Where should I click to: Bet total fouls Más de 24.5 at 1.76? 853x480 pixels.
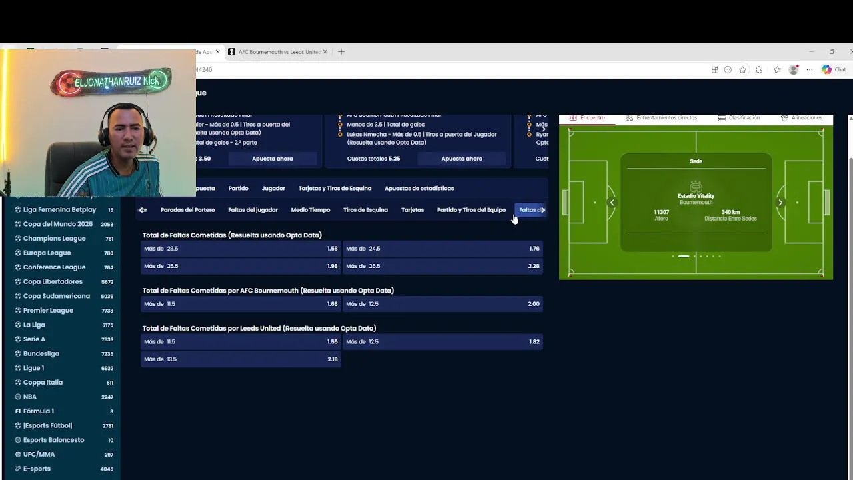coord(442,249)
